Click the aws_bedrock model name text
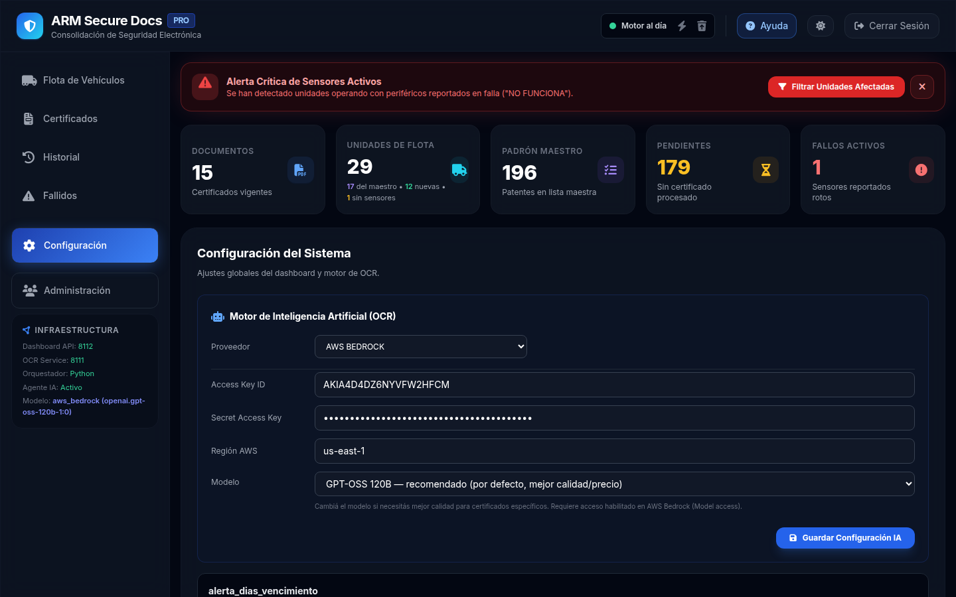This screenshot has height=597, width=956. (84, 406)
